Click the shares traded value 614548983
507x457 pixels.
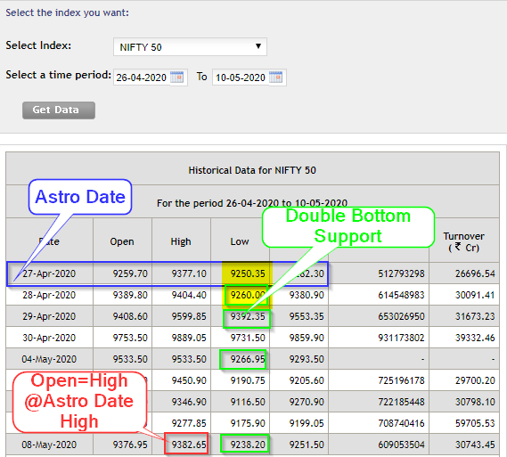tap(401, 295)
